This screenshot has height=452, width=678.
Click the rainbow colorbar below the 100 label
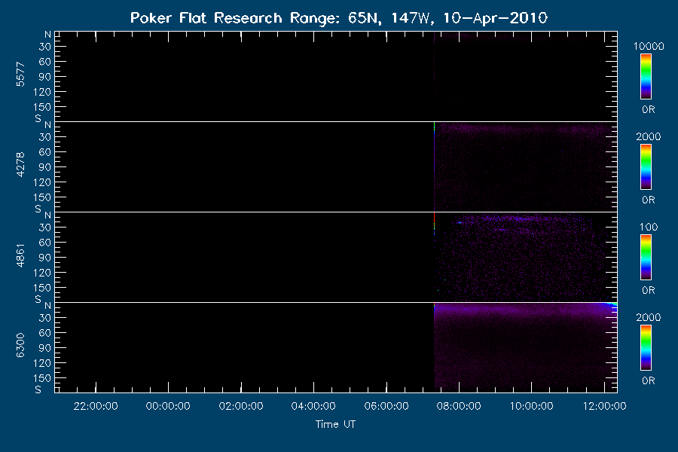[x=646, y=258]
